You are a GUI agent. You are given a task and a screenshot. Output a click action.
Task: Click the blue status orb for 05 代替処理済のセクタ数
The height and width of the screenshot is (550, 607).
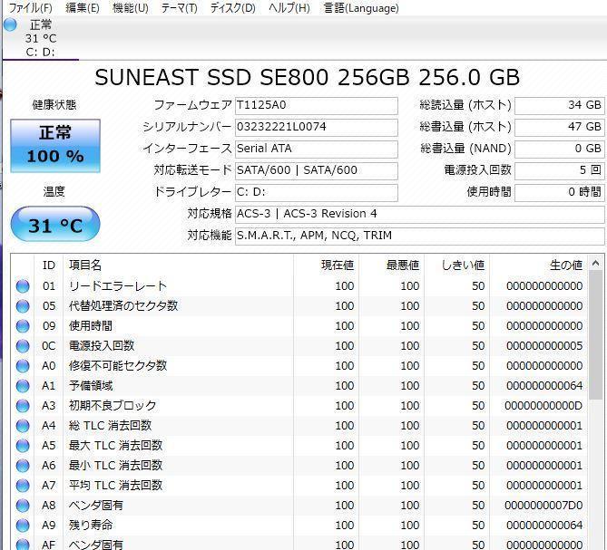click(x=23, y=305)
